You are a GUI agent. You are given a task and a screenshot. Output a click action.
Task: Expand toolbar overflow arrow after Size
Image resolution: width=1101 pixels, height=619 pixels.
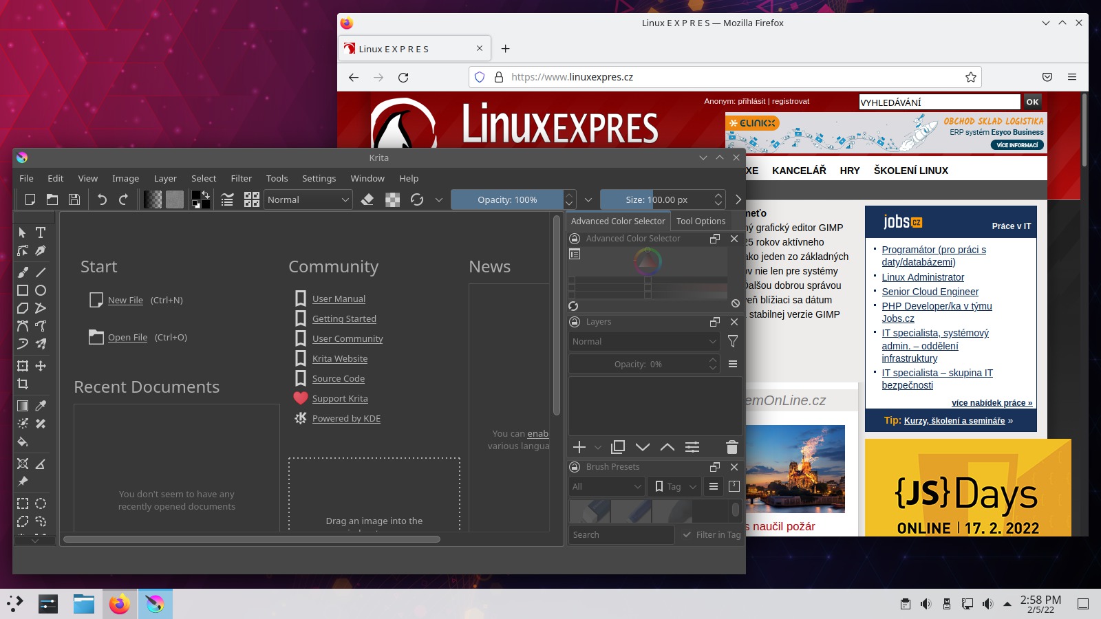coord(738,199)
